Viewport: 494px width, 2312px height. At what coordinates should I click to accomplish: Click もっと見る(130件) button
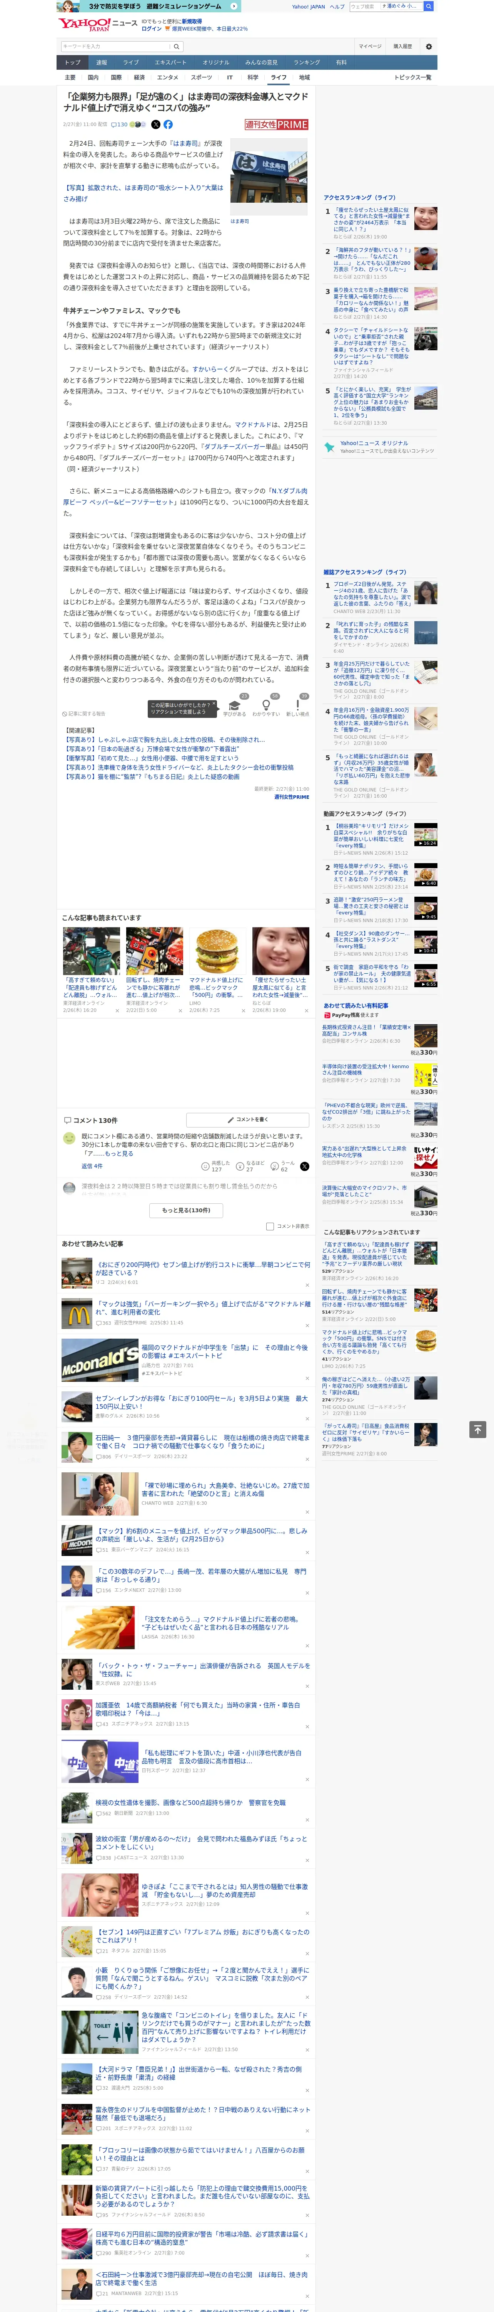[x=187, y=1210]
